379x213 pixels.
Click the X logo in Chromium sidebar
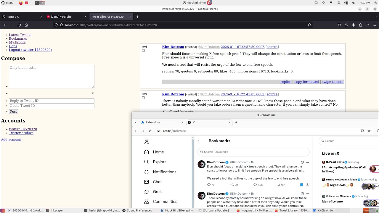(147, 141)
